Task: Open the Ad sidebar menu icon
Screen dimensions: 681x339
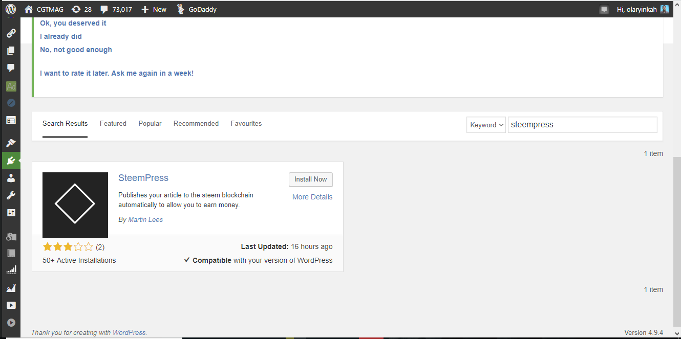Action: [11, 86]
